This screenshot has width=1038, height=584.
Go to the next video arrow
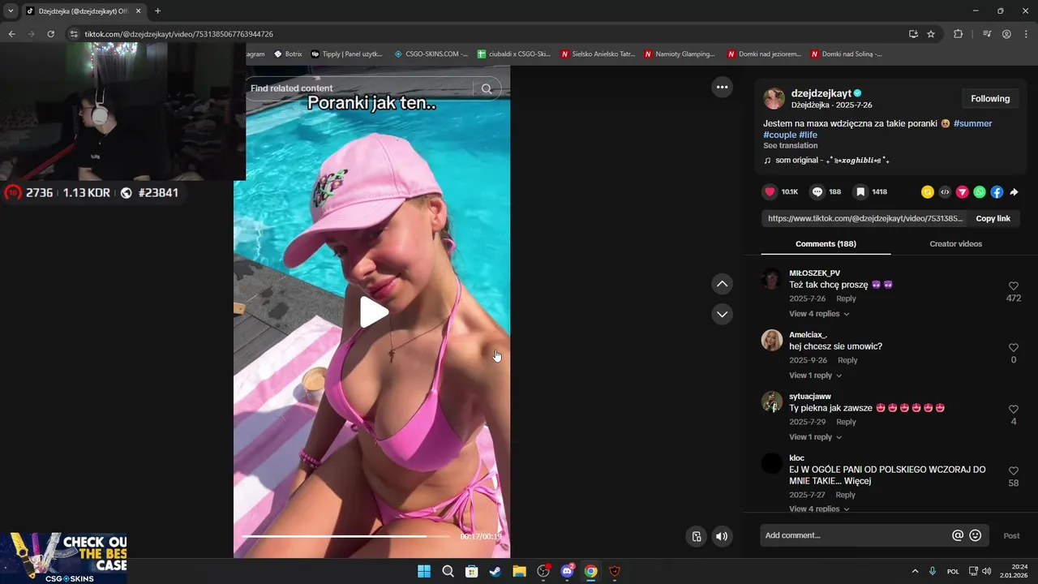point(722,314)
